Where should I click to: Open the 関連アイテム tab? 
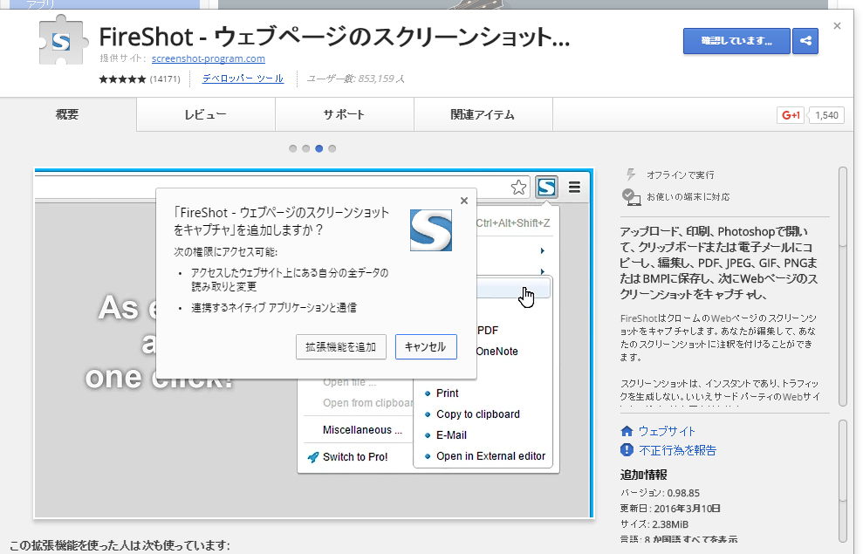click(x=483, y=115)
